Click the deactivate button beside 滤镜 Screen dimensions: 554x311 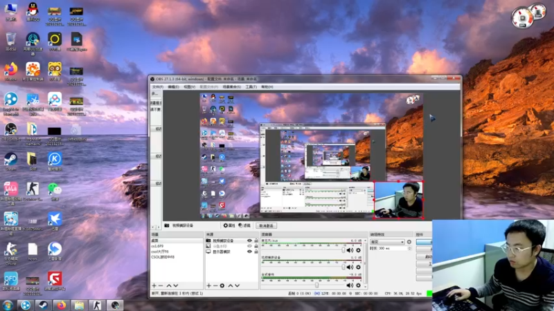point(266,226)
